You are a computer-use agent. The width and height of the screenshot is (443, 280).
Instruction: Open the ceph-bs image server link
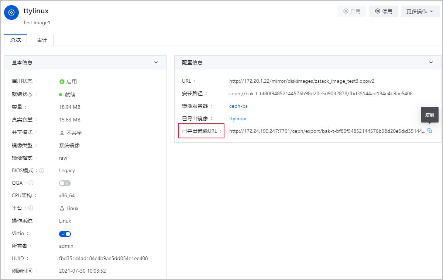coord(238,106)
